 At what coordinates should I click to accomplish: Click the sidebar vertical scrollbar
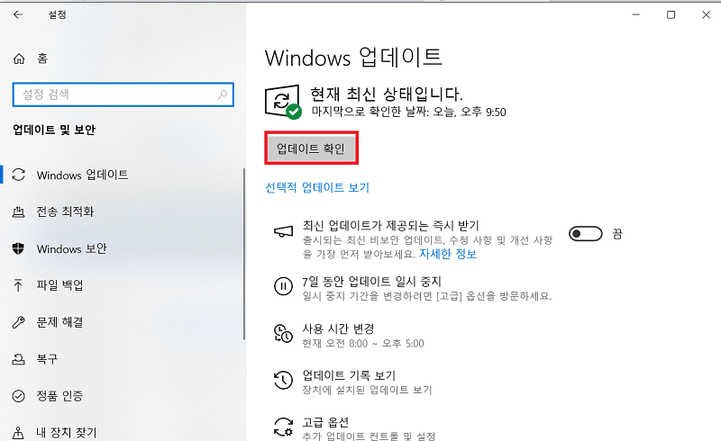point(243,254)
